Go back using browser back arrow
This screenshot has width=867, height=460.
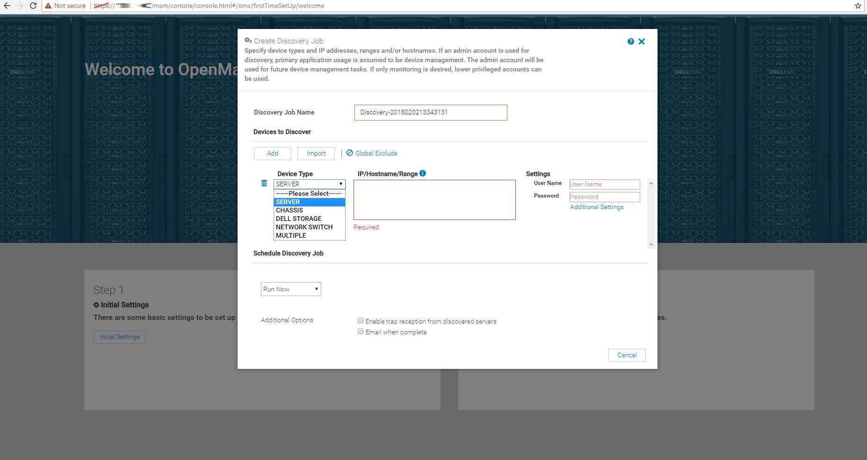pos(7,6)
